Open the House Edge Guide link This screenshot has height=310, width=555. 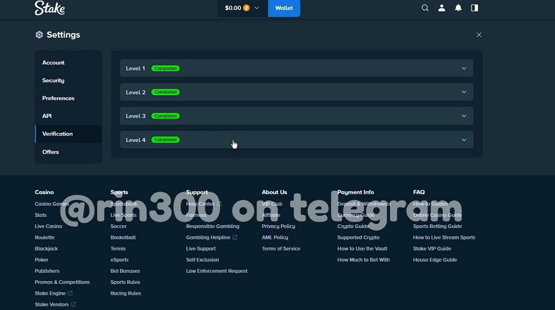(x=435, y=260)
